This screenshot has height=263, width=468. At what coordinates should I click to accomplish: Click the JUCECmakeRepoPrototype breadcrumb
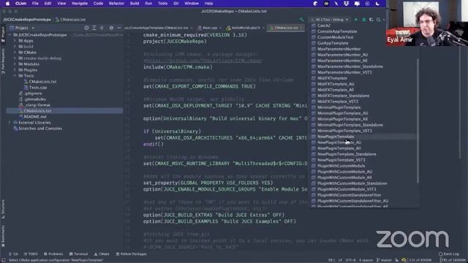[27, 20]
